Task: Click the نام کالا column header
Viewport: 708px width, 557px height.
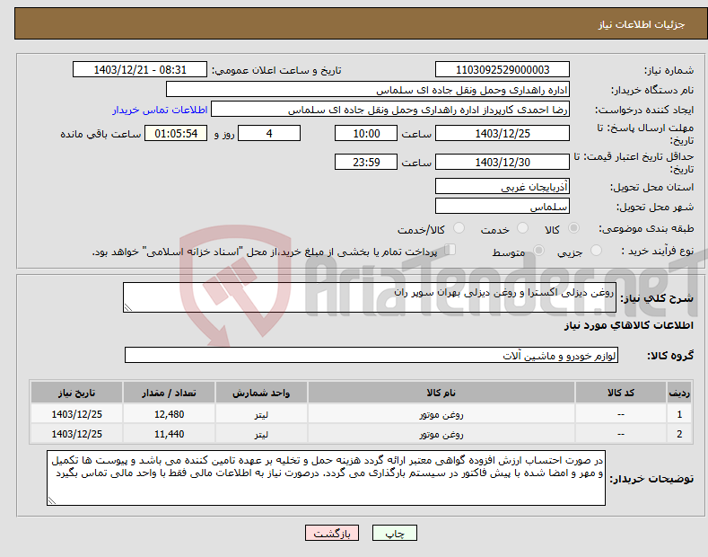Action: pyautogui.click(x=441, y=393)
